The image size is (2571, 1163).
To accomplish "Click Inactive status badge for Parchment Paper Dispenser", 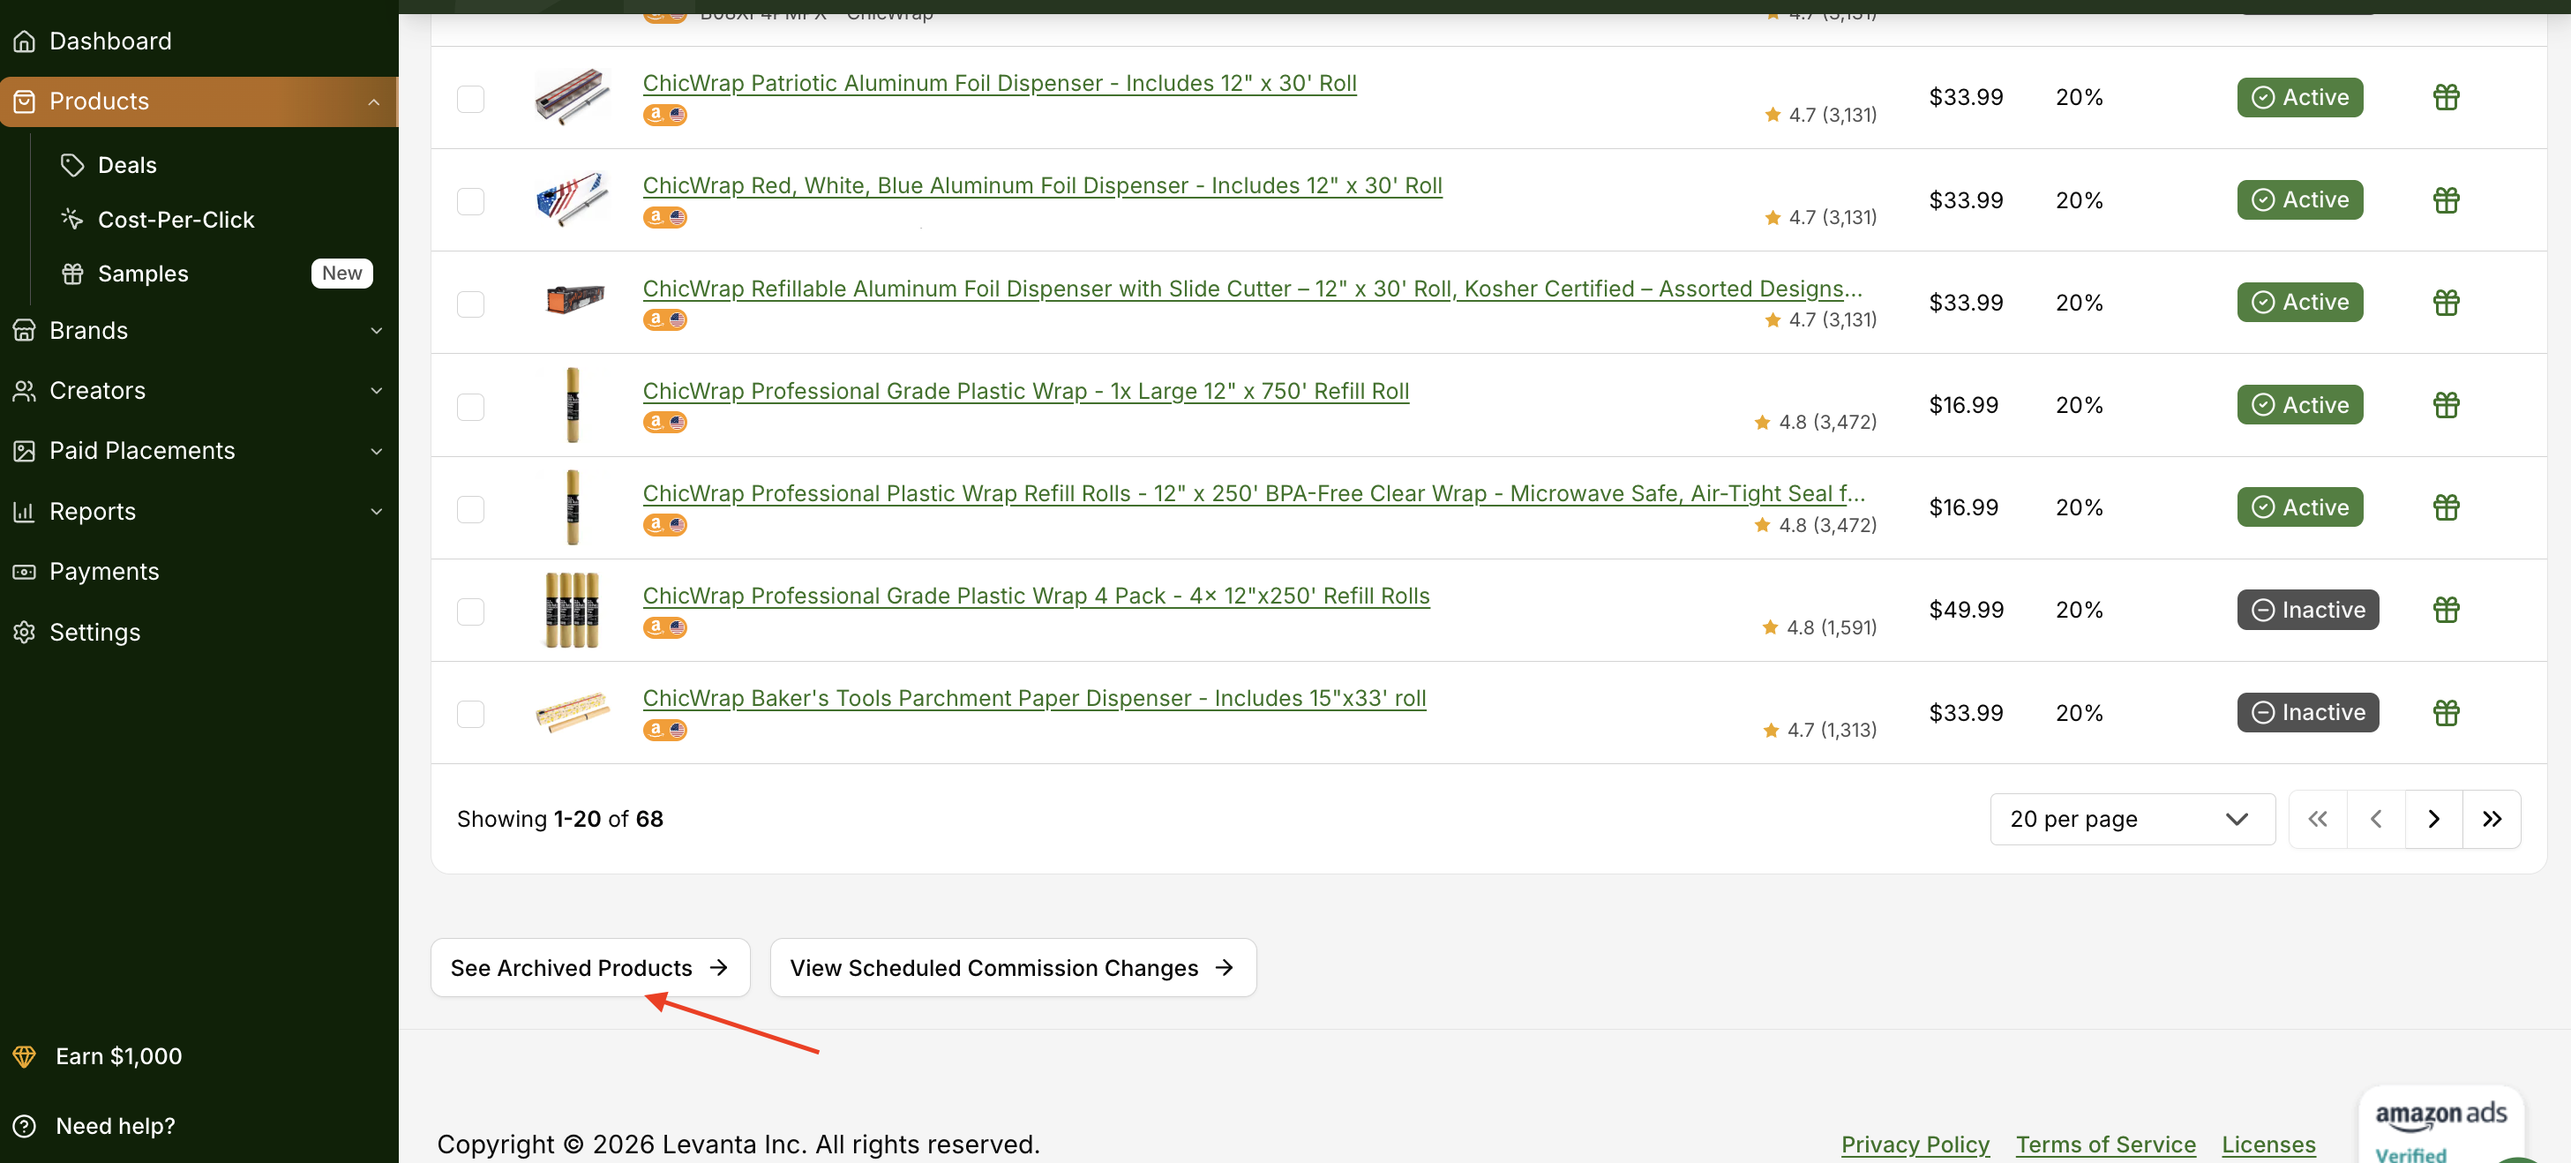I will pyautogui.click(x=2307, y=713).
